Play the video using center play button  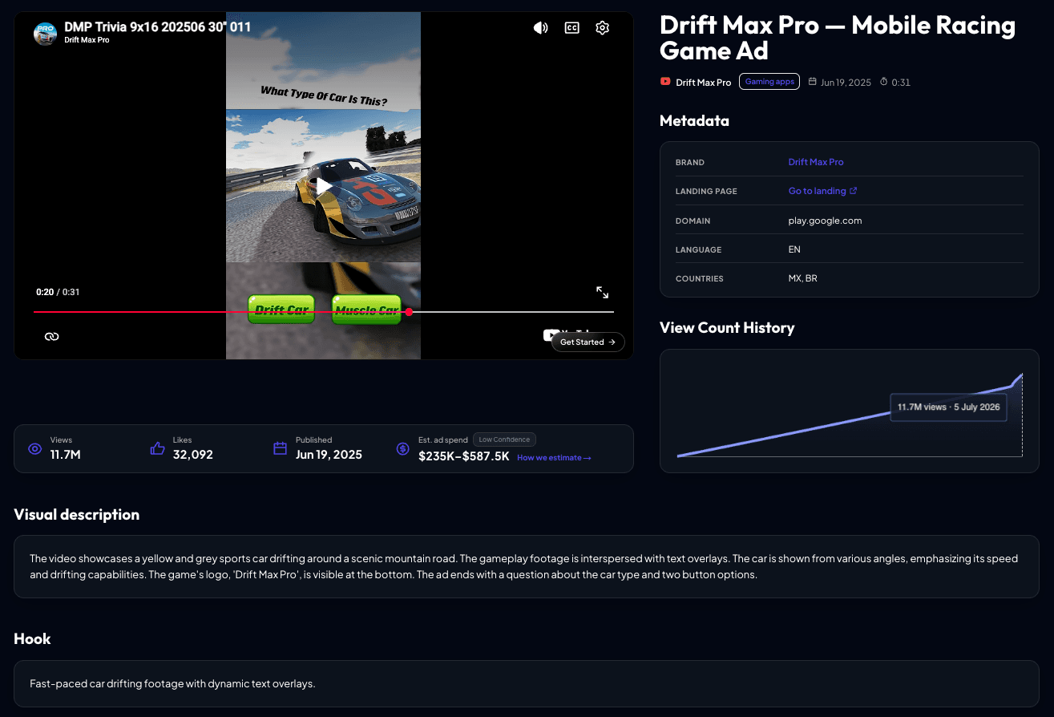(x=324, y=186)
